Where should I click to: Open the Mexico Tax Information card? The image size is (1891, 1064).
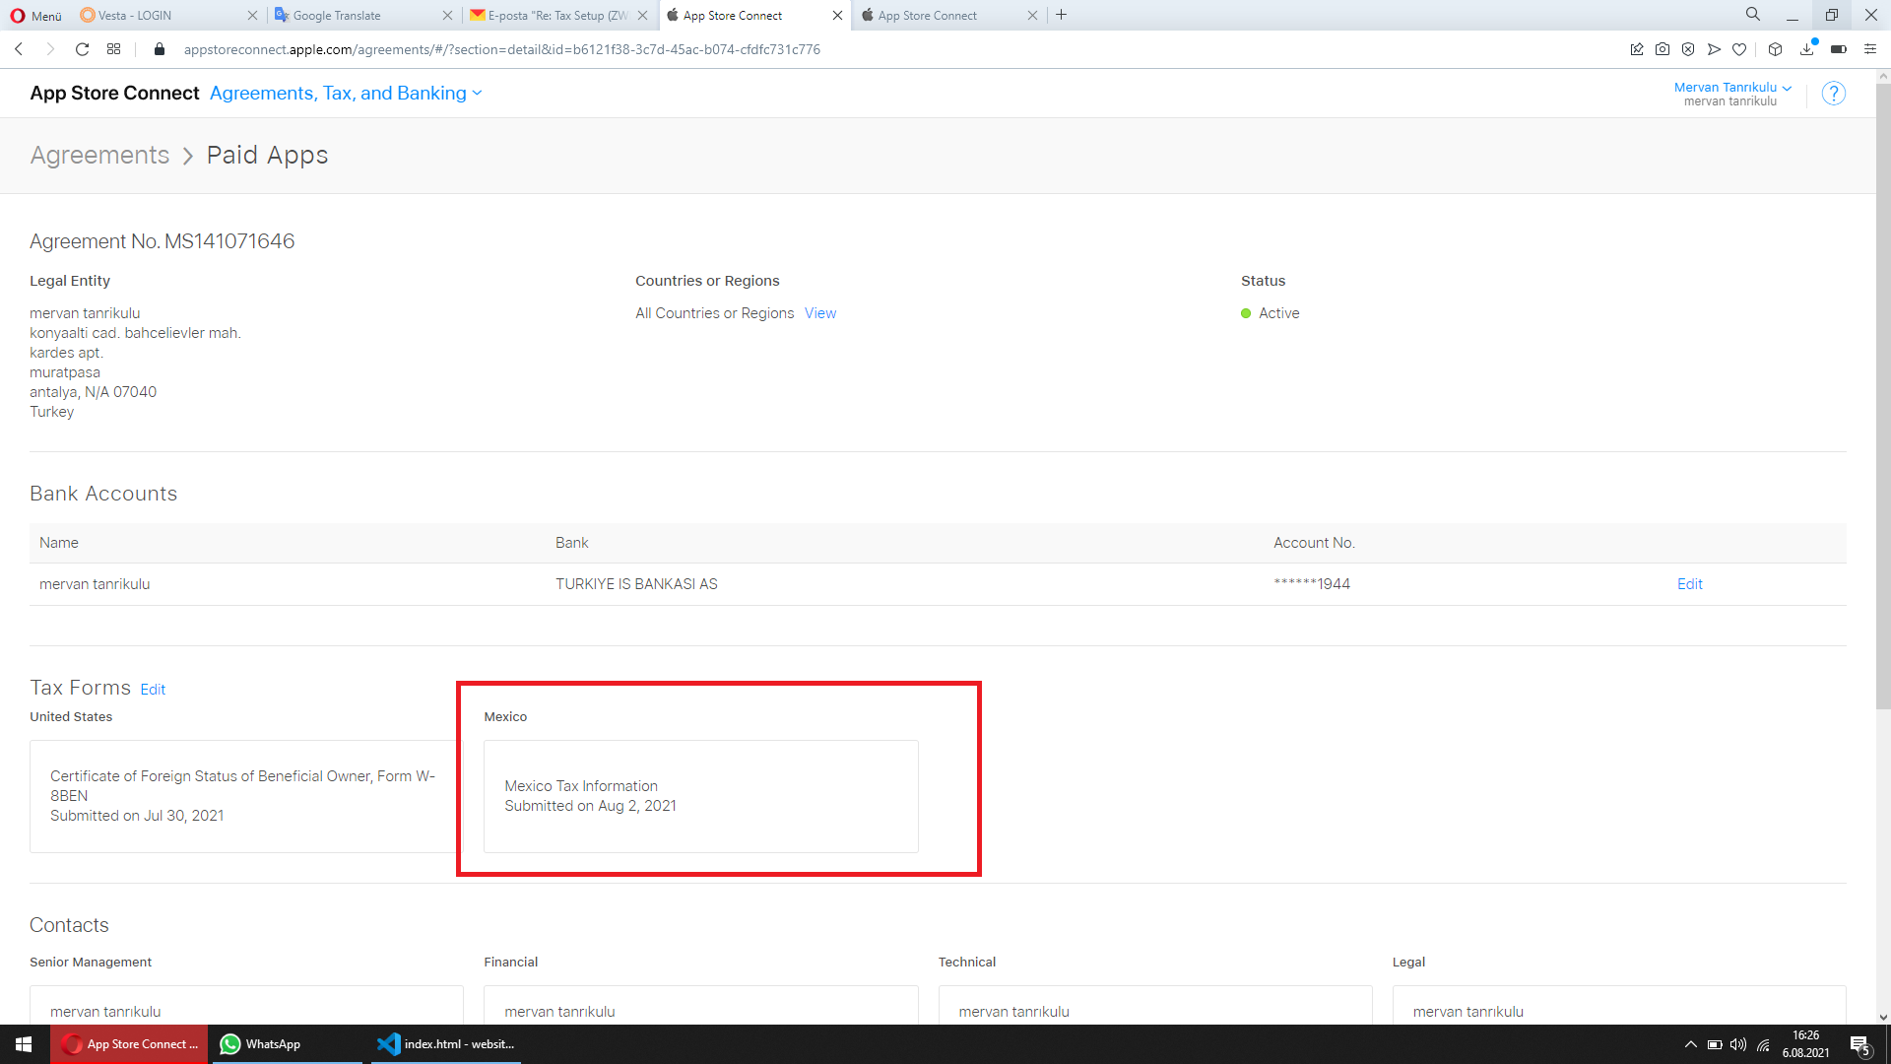(701, 796)
